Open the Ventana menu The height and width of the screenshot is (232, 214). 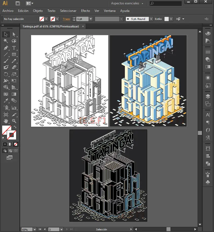pos(110,11)
